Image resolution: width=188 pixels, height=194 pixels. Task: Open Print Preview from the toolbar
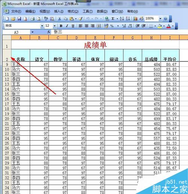(x=39, y=19)
